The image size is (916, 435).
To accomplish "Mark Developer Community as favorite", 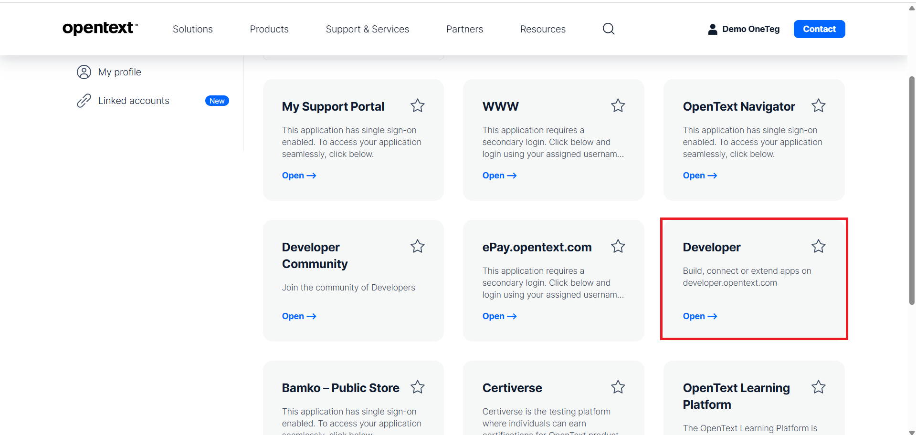I will 417,246.
